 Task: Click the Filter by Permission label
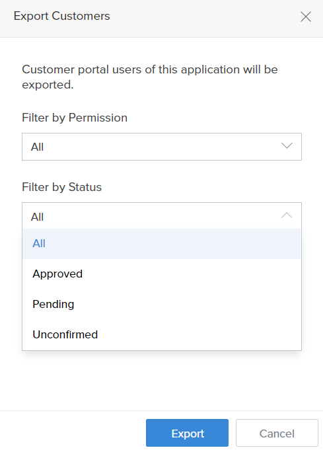[75, 118]
